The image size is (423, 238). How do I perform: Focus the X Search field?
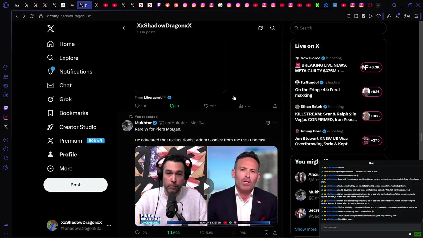[x=338, y=28]
